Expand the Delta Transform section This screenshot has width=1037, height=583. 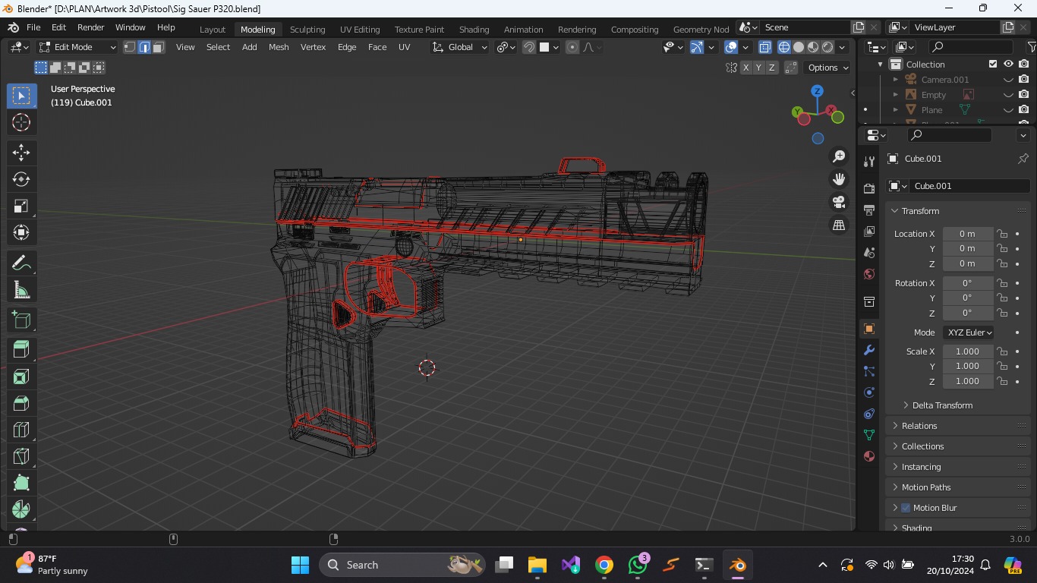coord(942,405)
